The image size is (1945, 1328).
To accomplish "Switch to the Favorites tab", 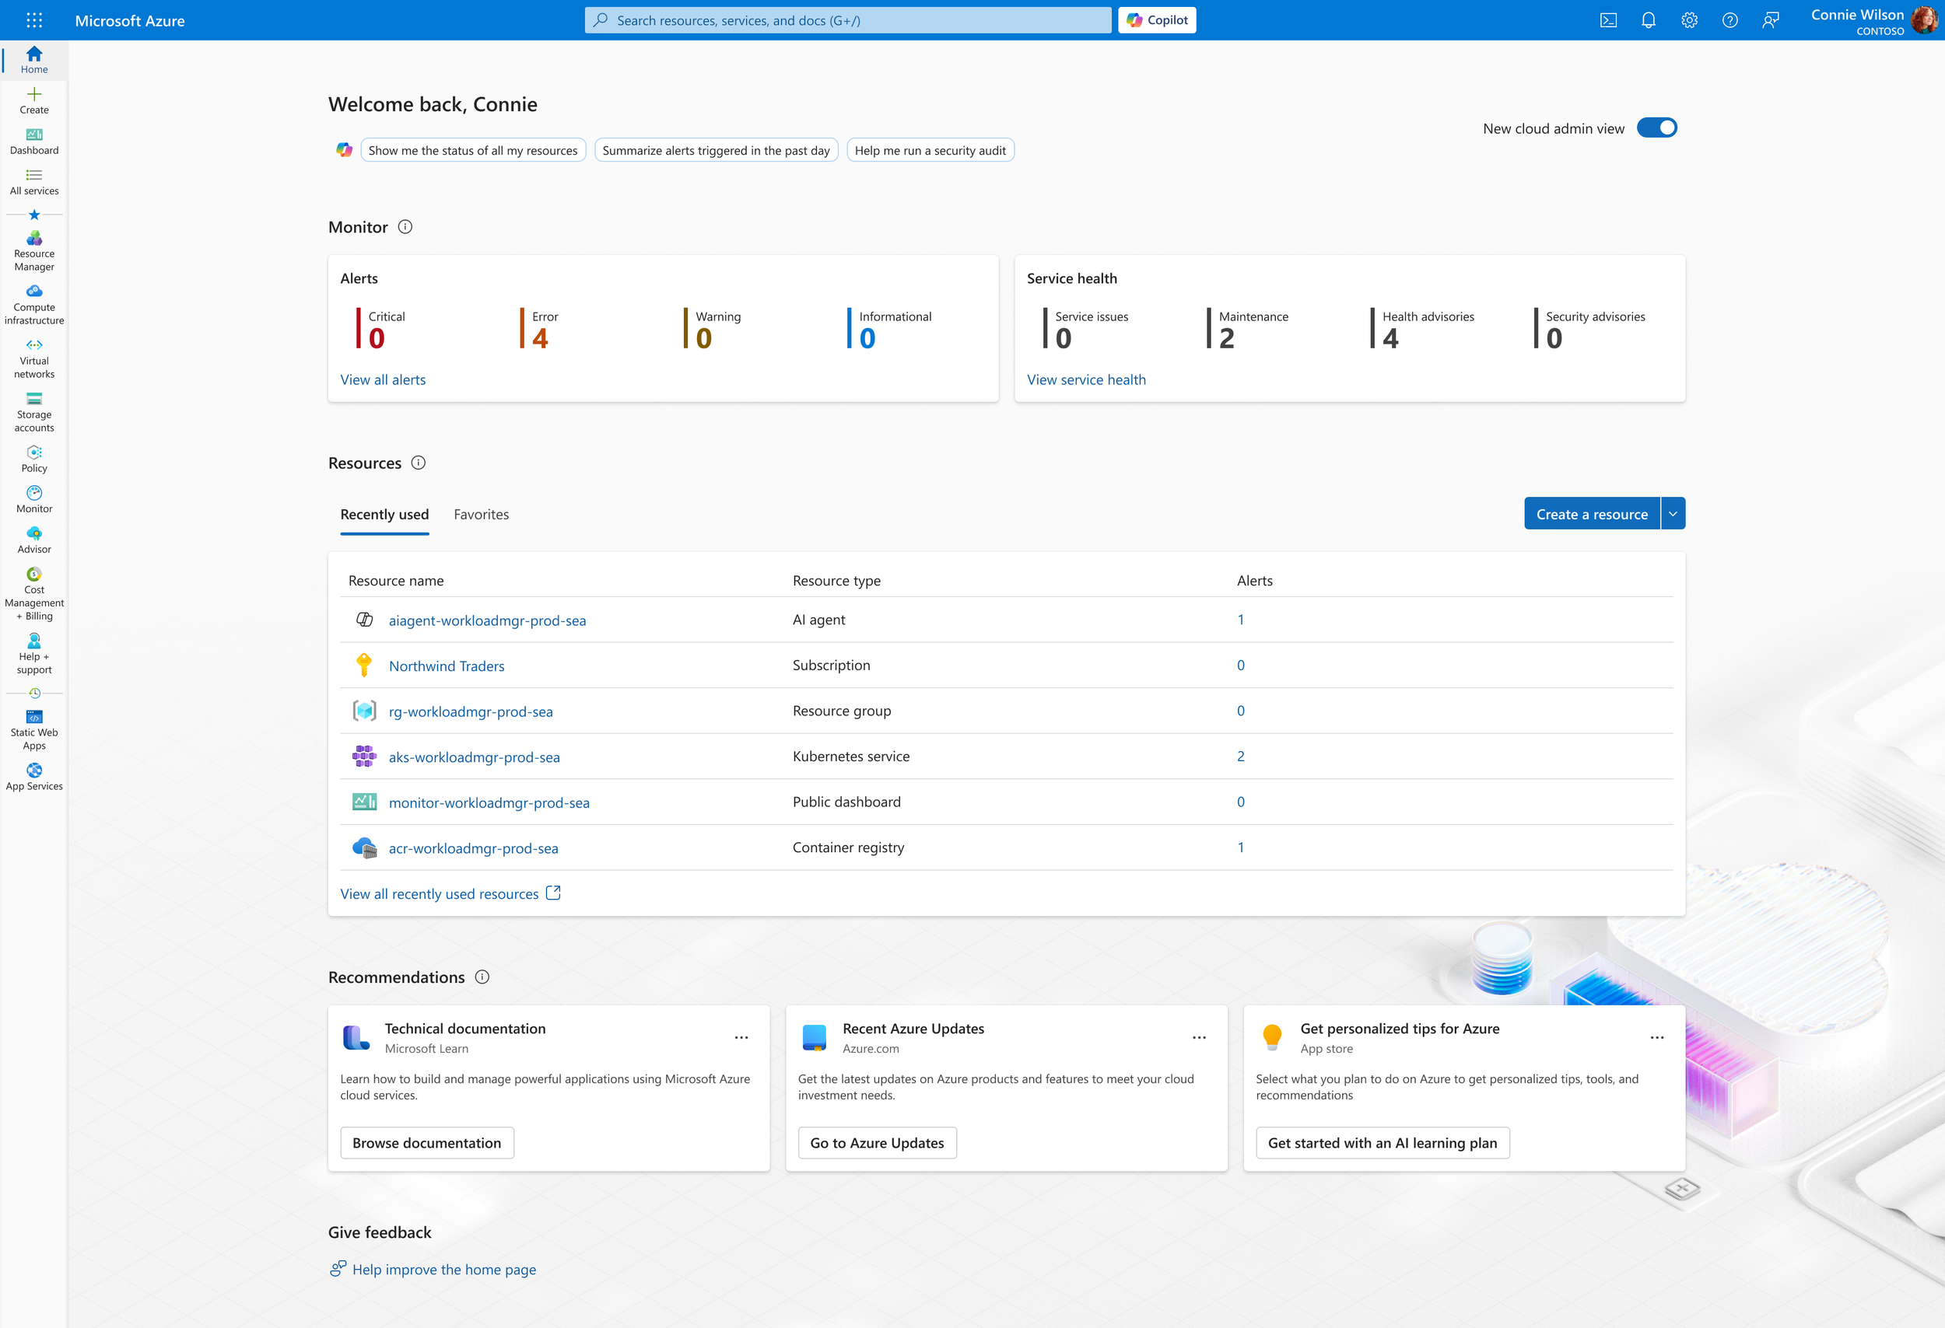I will 480,514.
